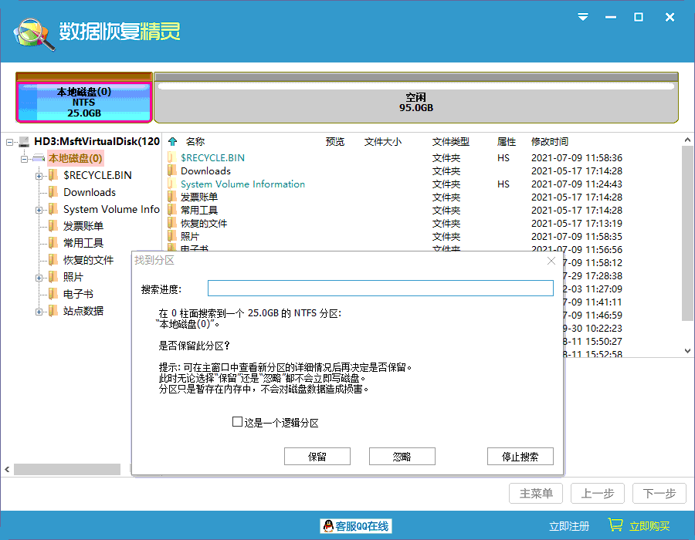
Task: Click the dropdown arrow icon in the title bar
Action: coord(582,17)
